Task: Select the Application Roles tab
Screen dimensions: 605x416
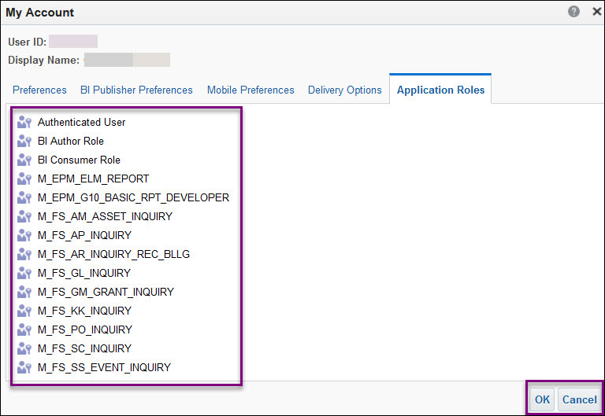Action: pyautogui.click(x=440, y=90)
